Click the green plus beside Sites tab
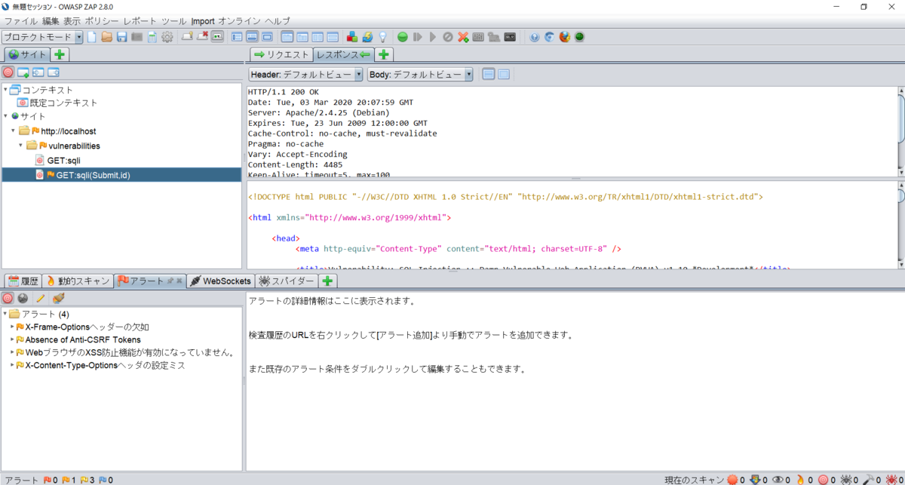The height and width of the screenshot is (485, 905). (60, 54)
